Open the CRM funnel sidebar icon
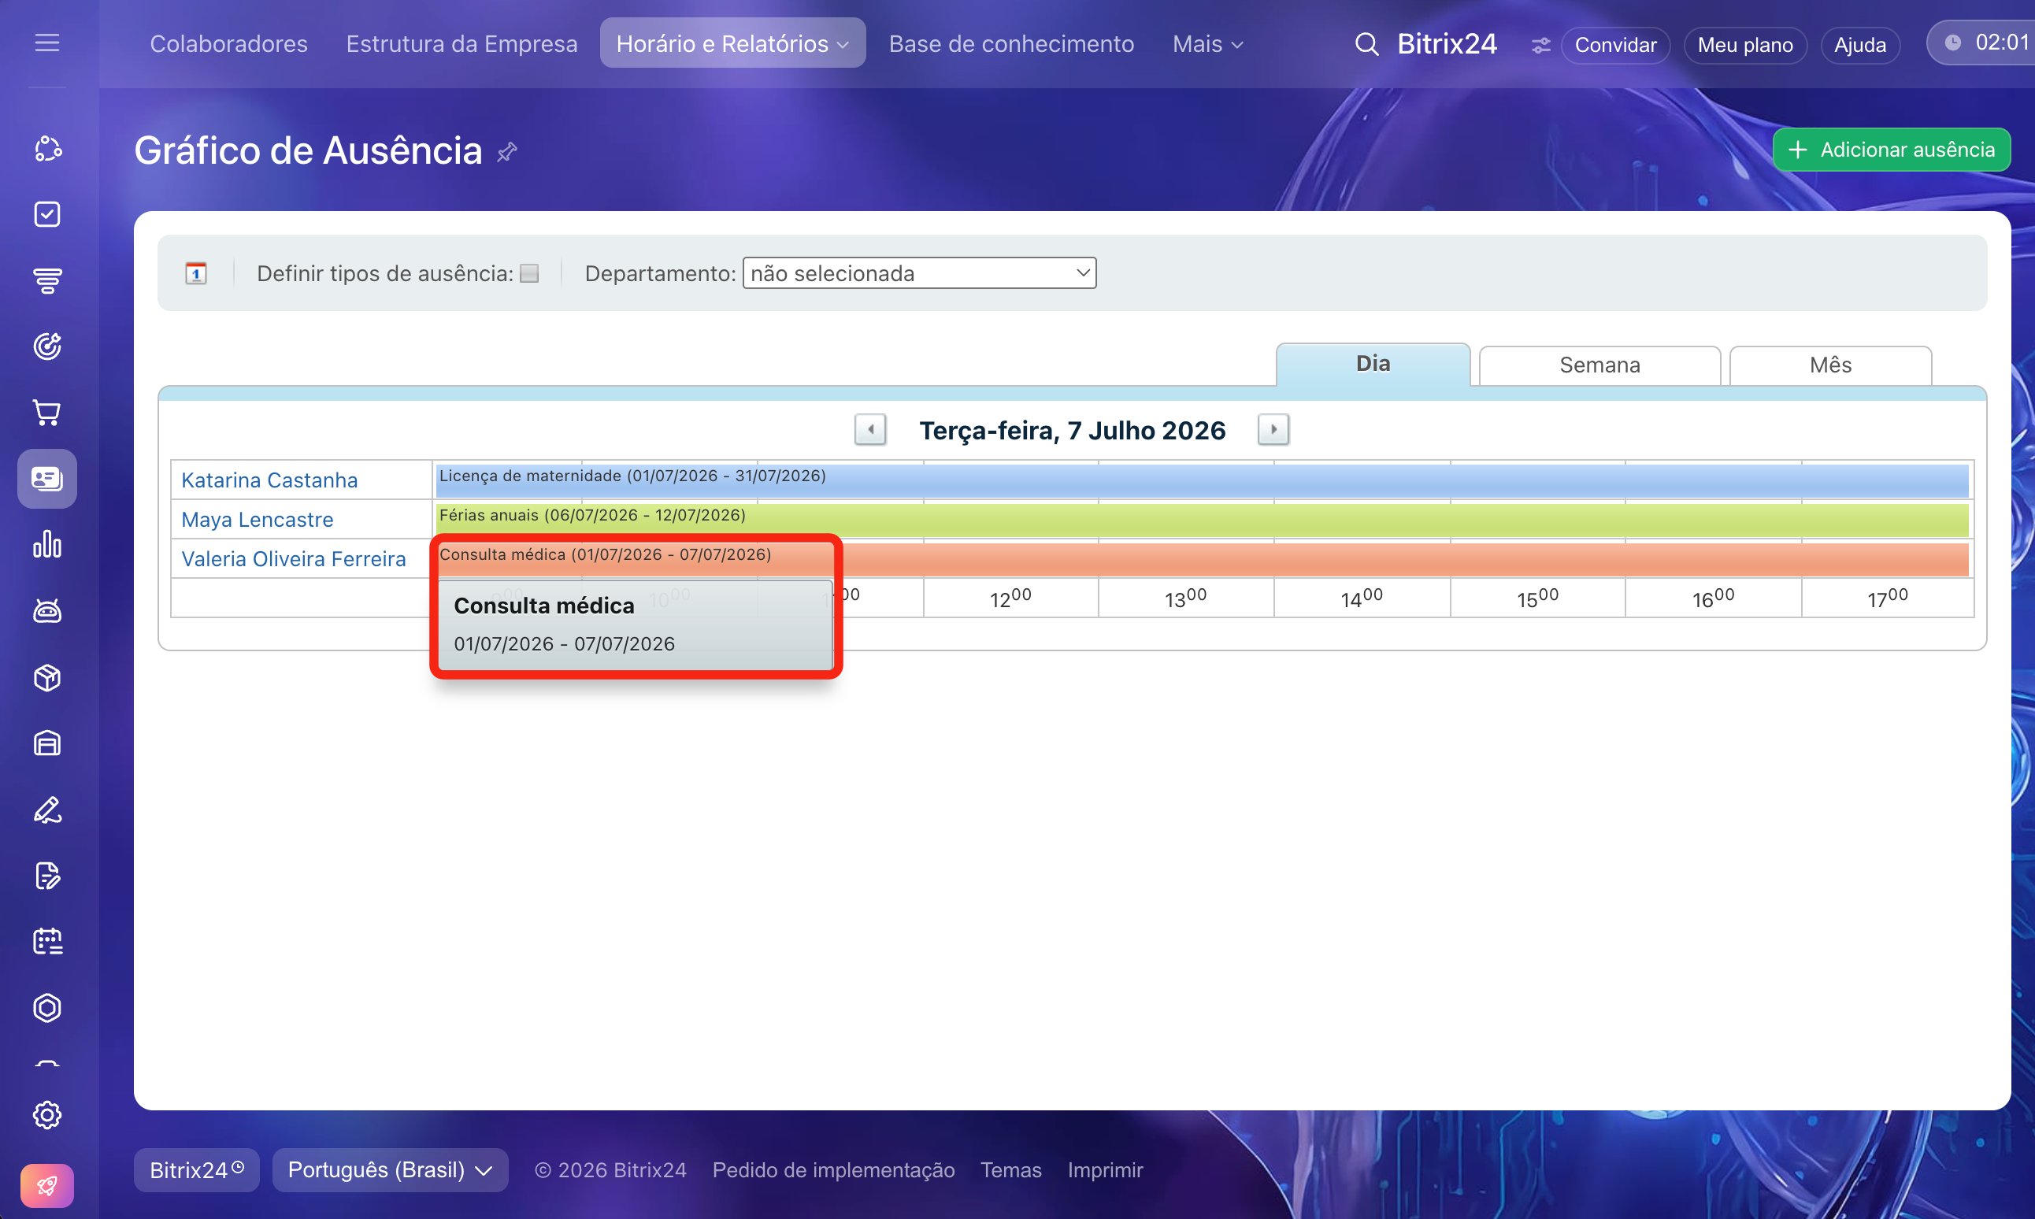Screen dimensions: 2035x1219 46,281
